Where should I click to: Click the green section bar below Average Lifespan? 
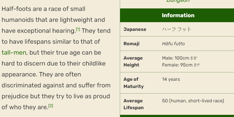tap(177, 116)
